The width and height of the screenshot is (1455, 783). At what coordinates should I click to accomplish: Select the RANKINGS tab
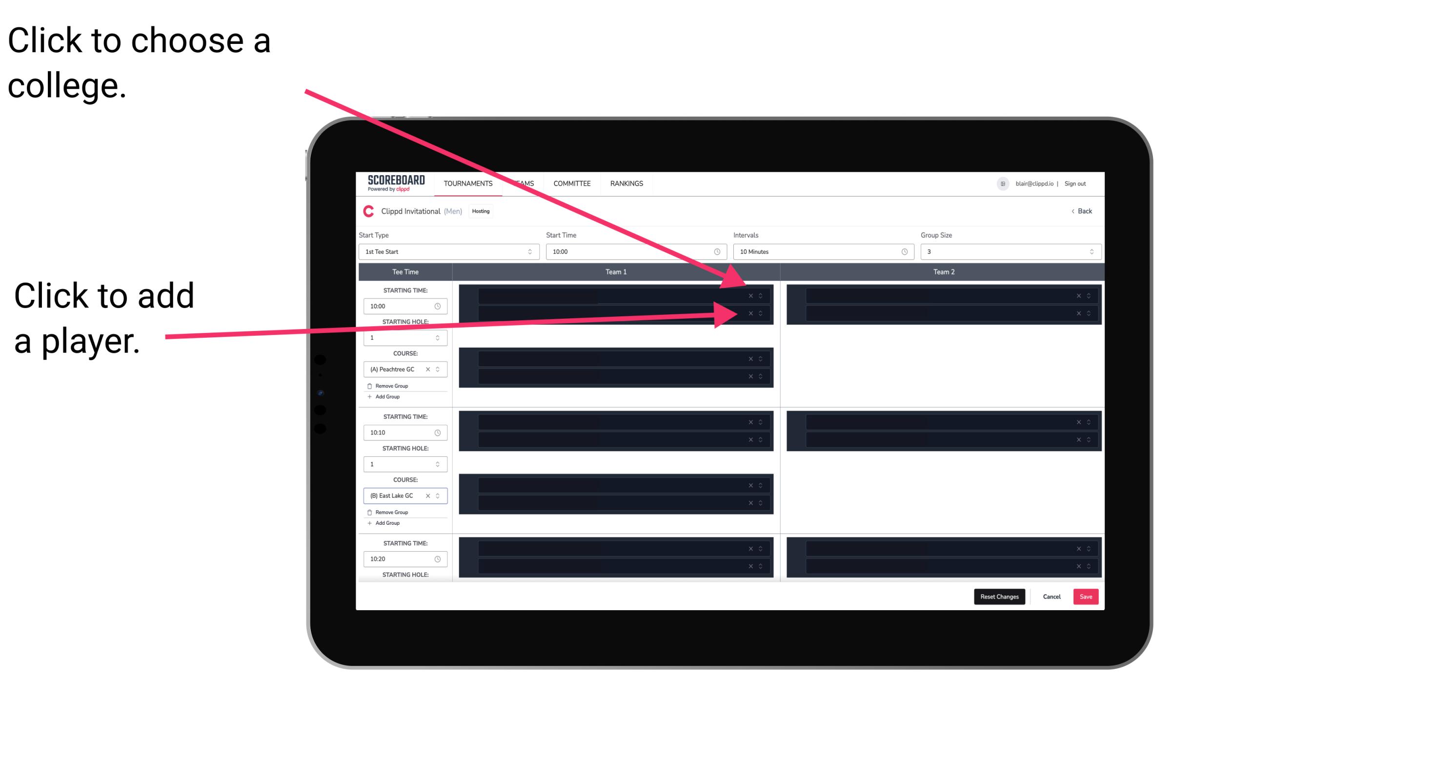[626, 184]
